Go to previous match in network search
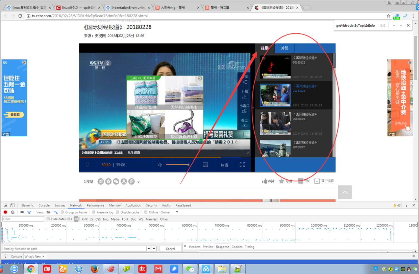 (149, 249)
